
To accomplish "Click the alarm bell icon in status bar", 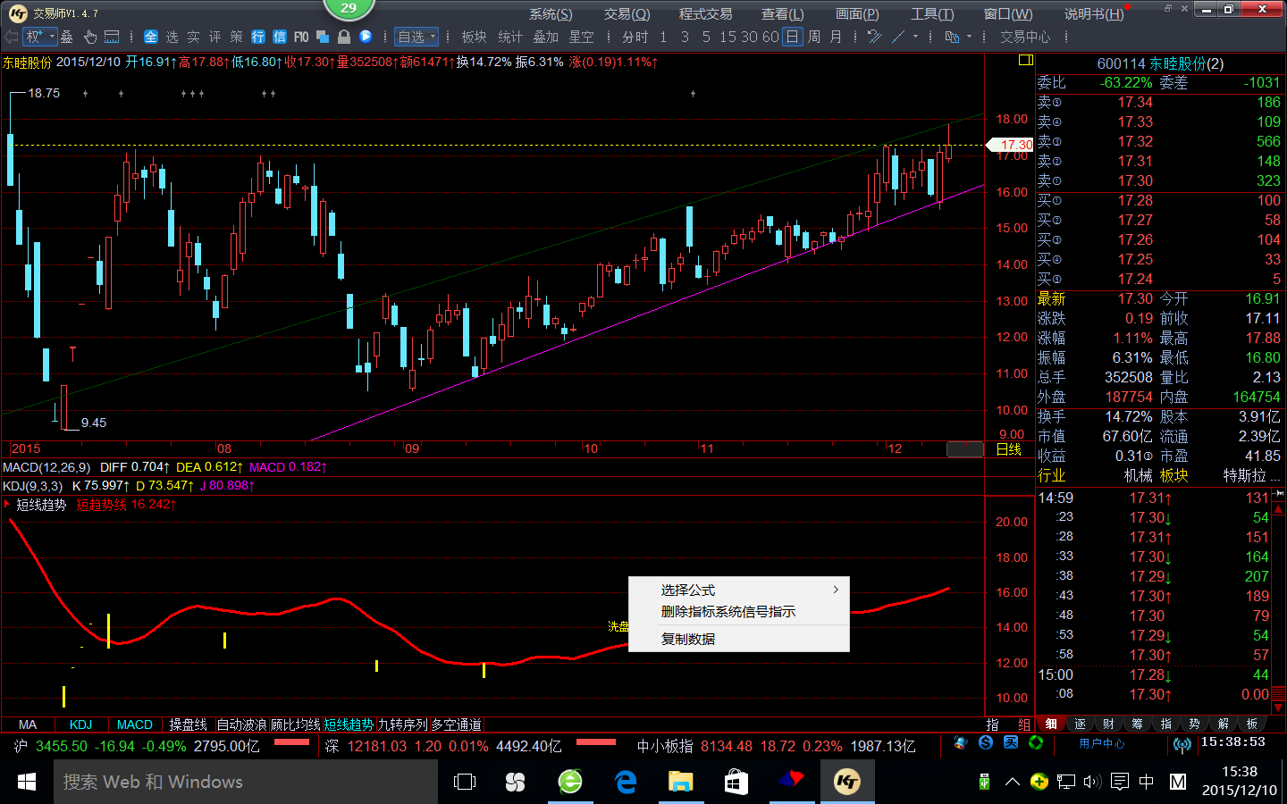I will (961, 742).
